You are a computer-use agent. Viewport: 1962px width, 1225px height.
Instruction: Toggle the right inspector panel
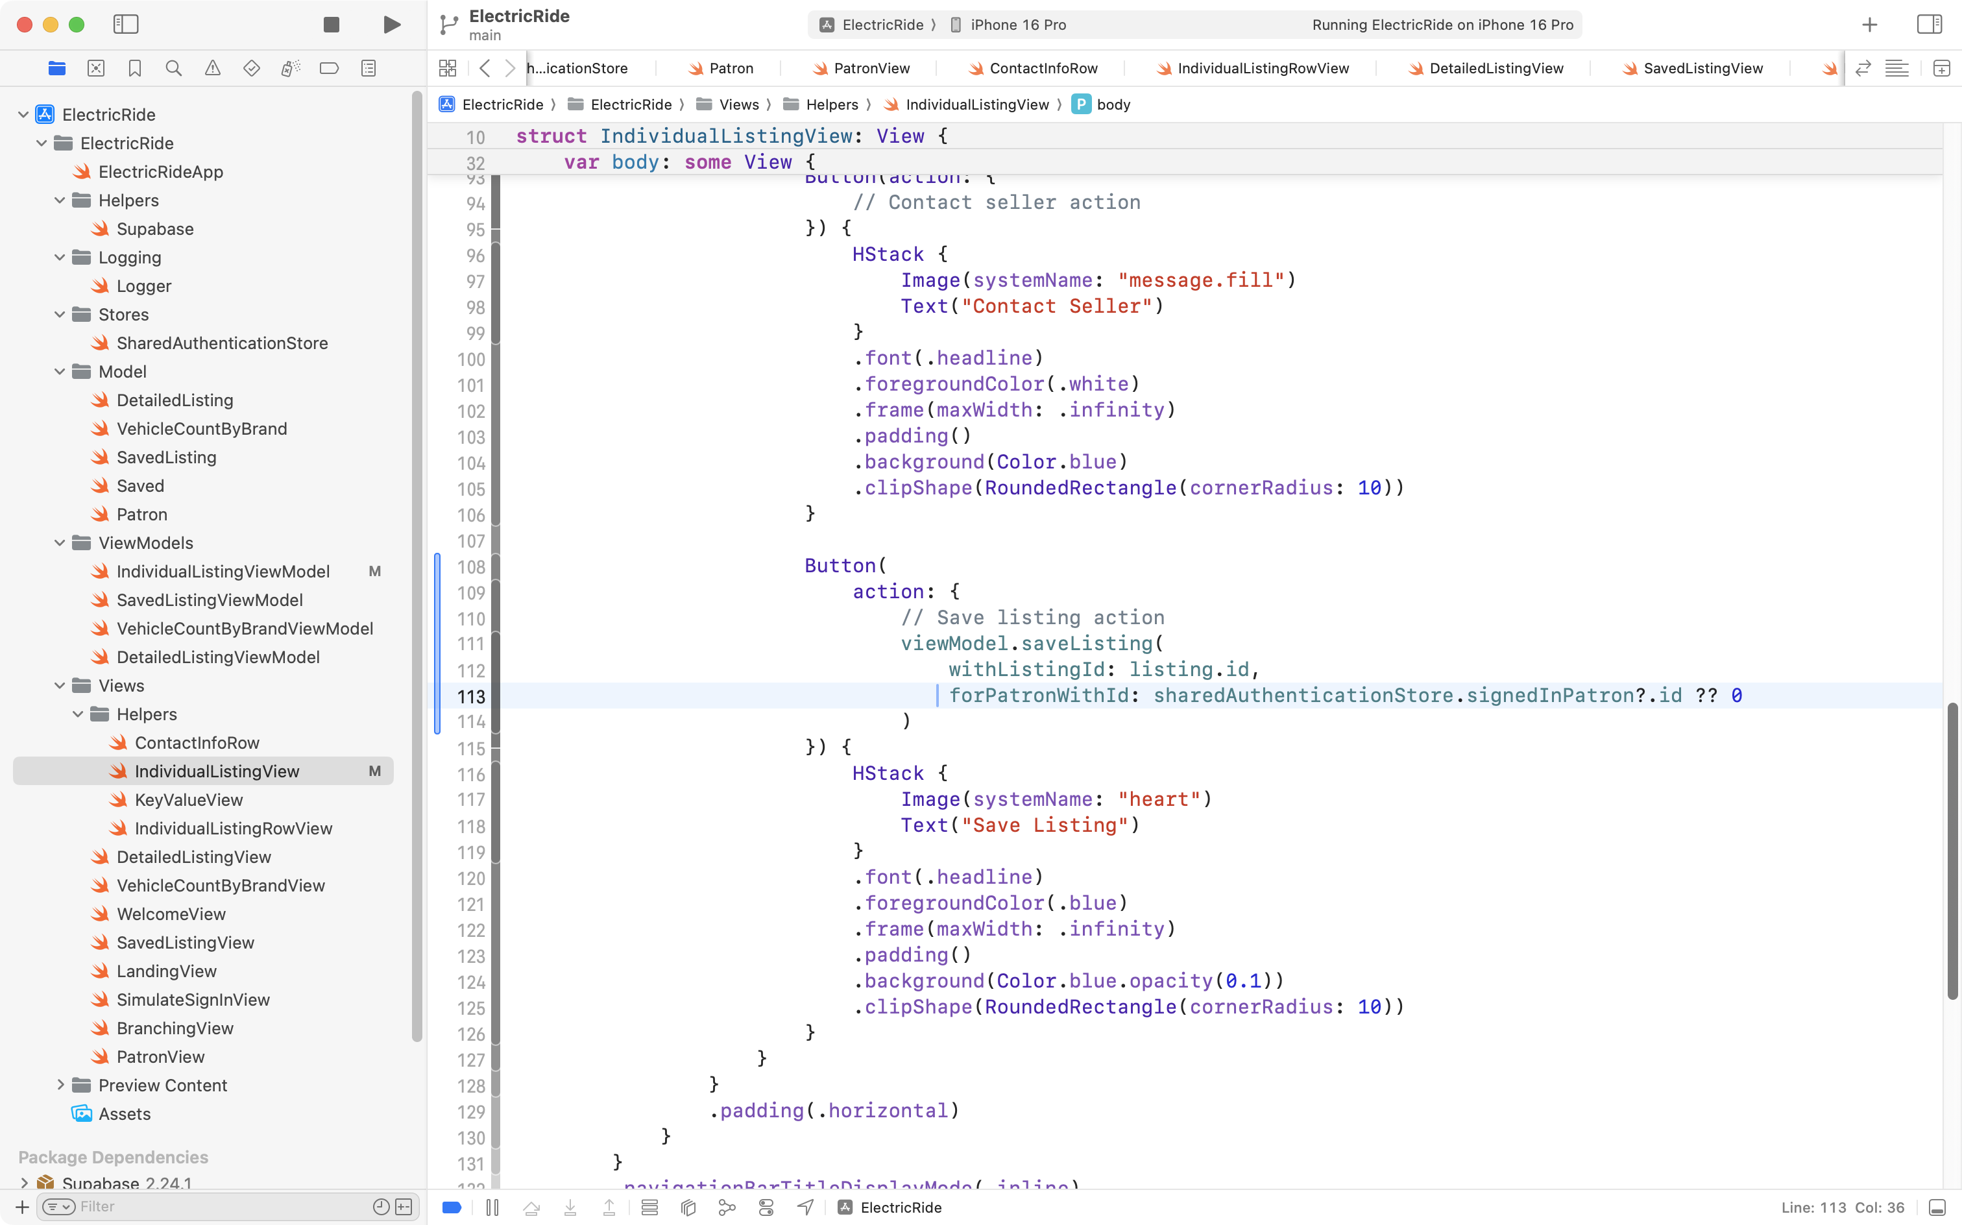click(1929, 24)
